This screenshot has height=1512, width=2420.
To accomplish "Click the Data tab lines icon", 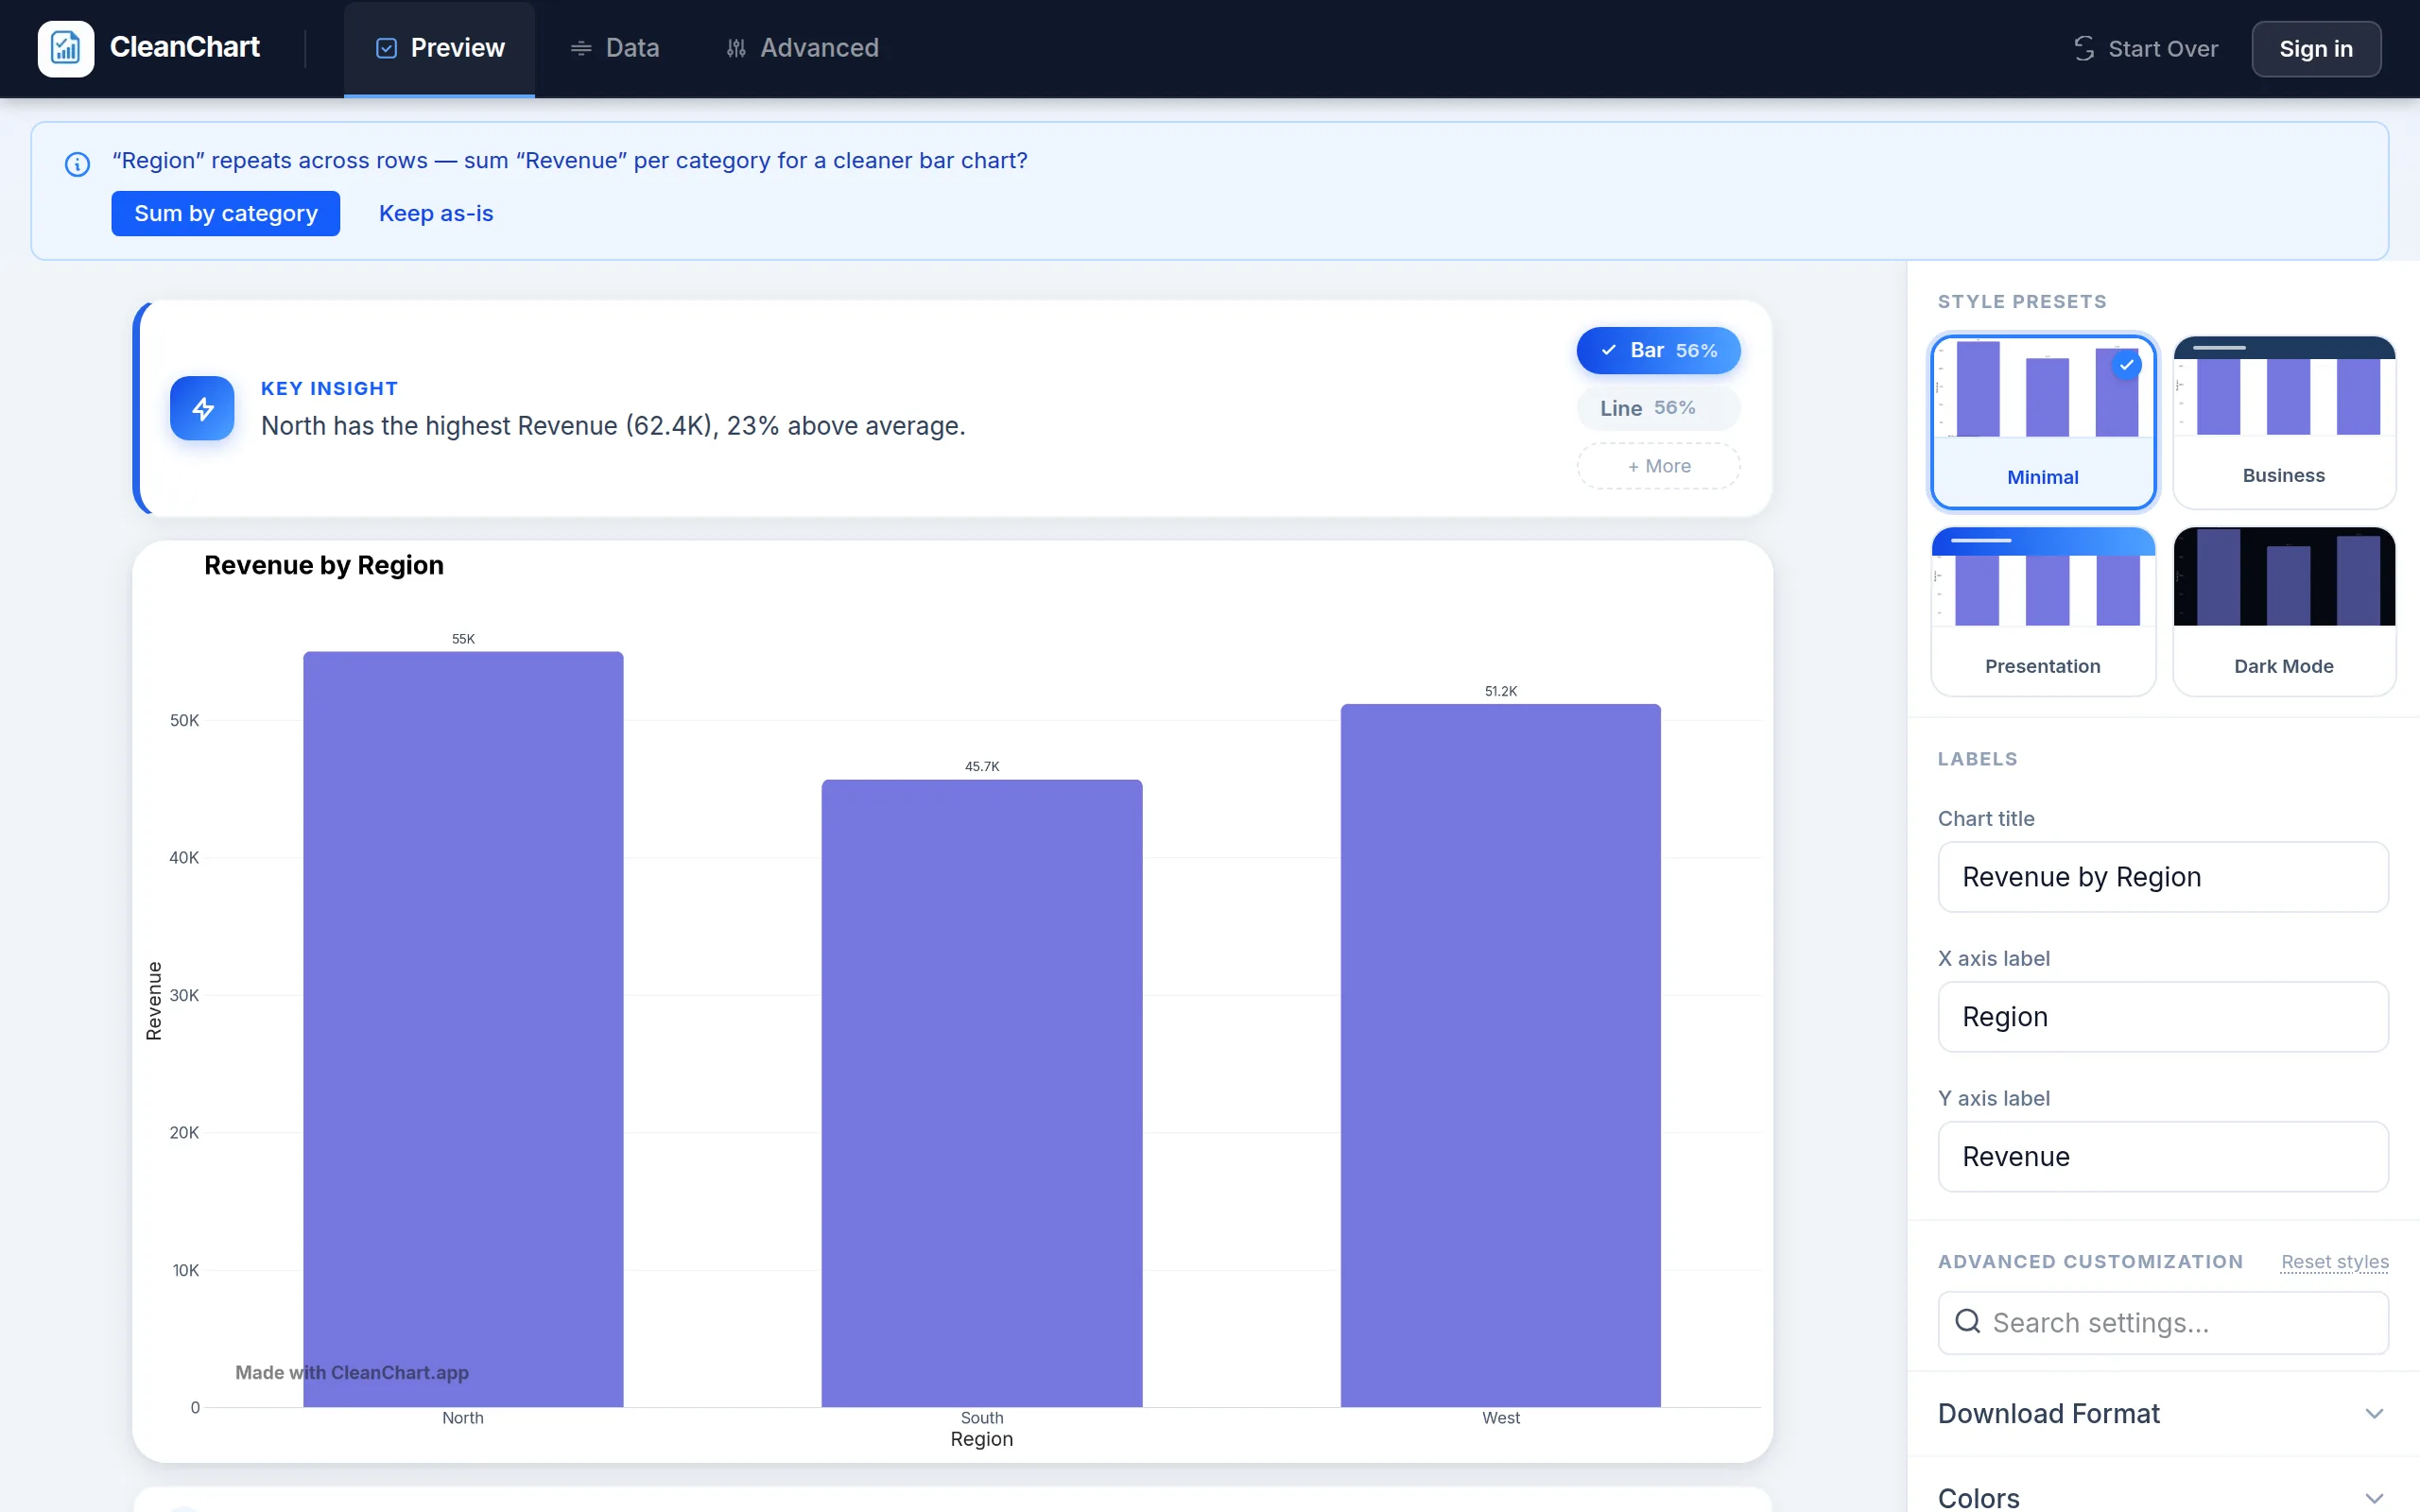I will [581, 48].
